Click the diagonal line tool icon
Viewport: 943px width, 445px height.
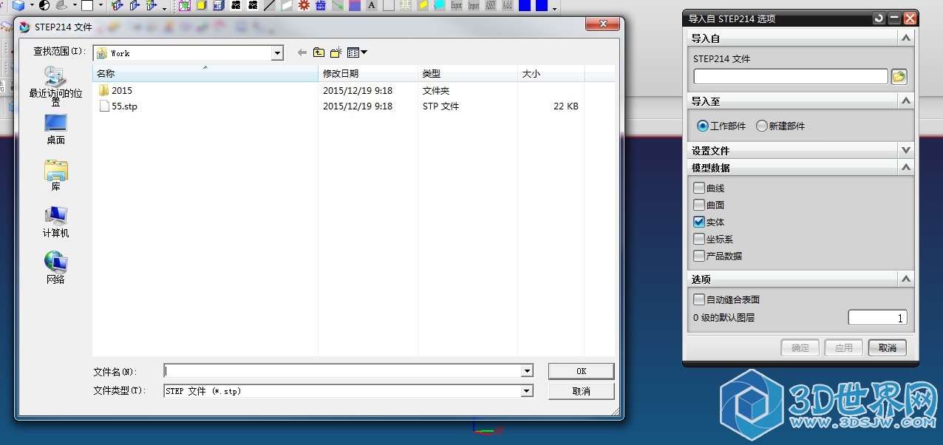pos(269,5)
